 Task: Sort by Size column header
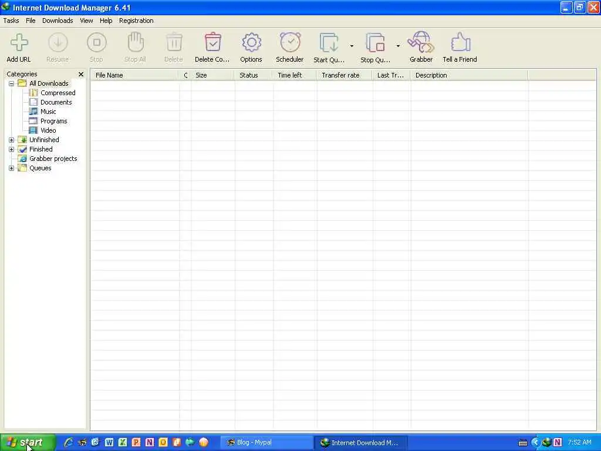[x=212, y=75]
